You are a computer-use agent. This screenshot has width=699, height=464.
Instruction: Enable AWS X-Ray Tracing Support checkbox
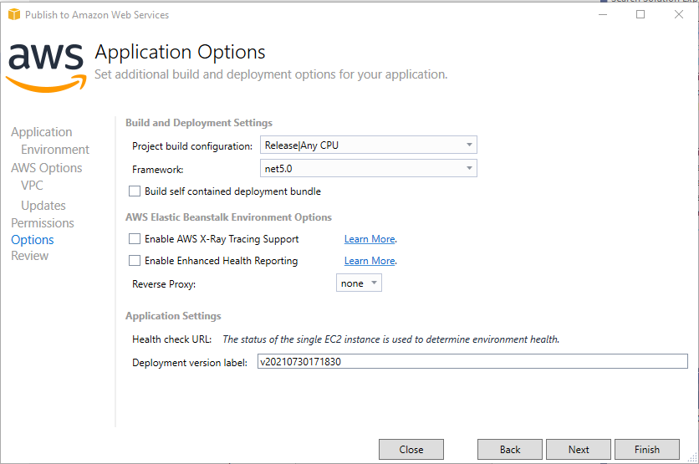(135, 239)
